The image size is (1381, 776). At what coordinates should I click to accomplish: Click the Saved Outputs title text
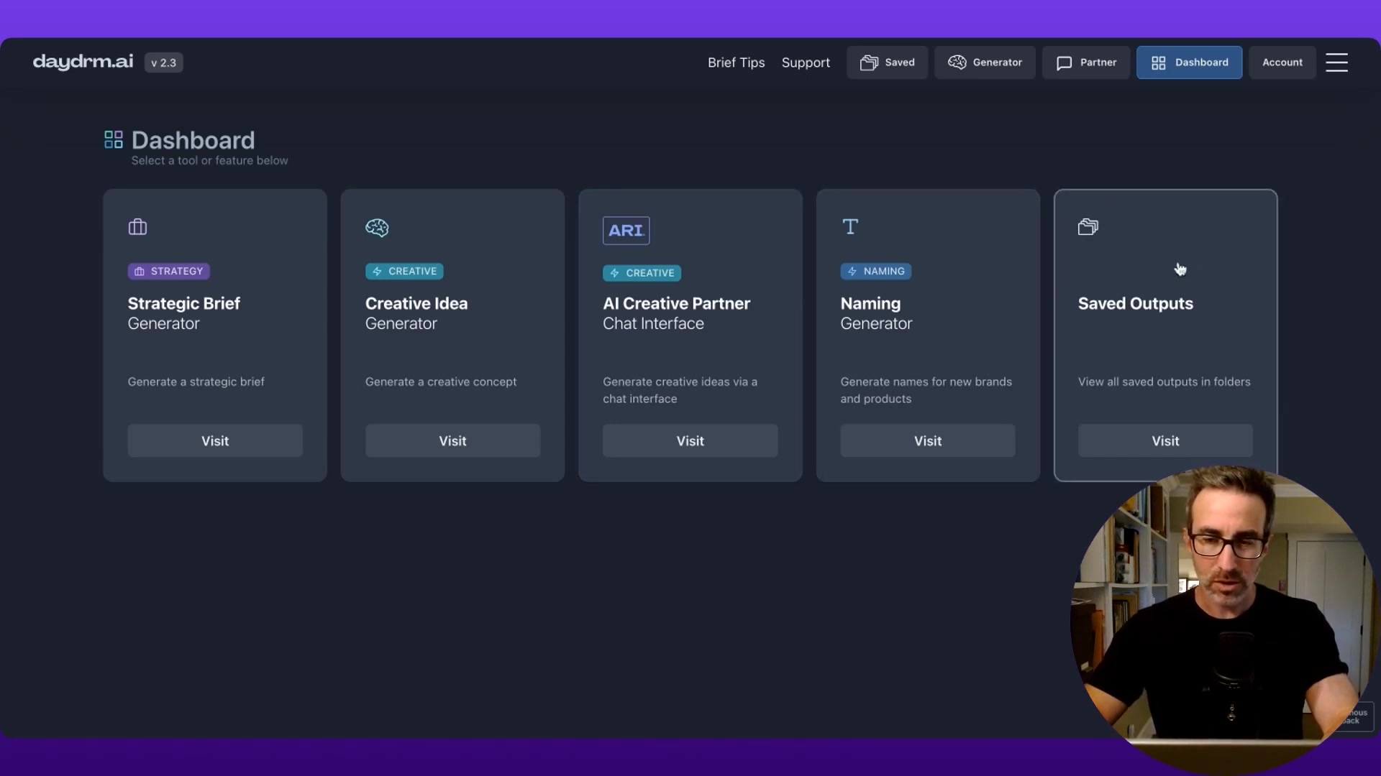pyautogui.click(x=1135, y=304)
